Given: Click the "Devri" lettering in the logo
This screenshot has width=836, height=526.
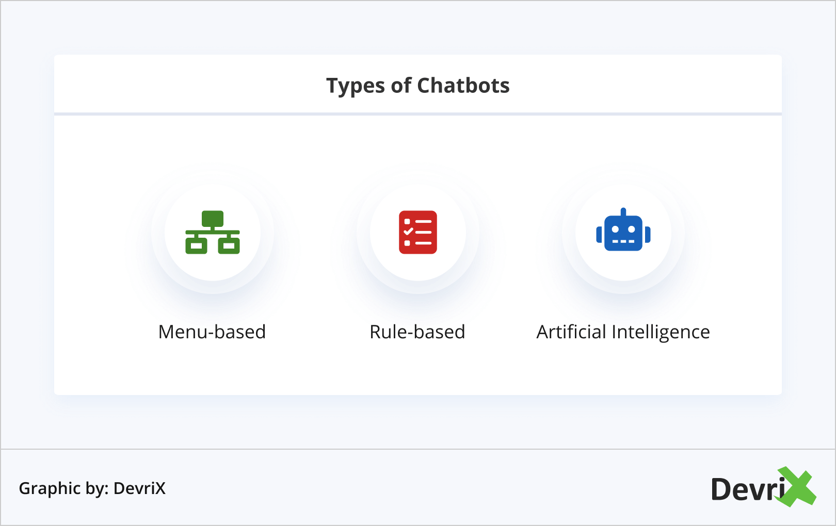Looking at the screenshot, I should [x=747, y=489].
